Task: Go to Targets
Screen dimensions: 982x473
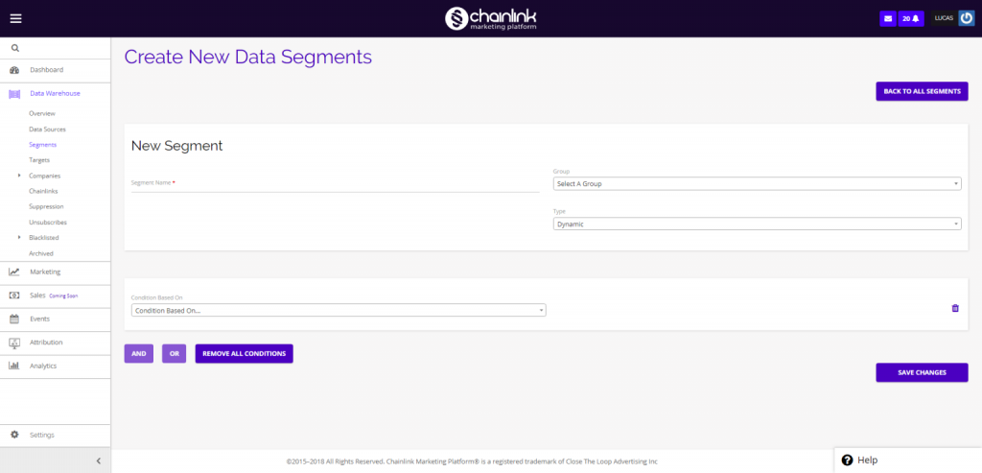Action: (x=38, y=160)
